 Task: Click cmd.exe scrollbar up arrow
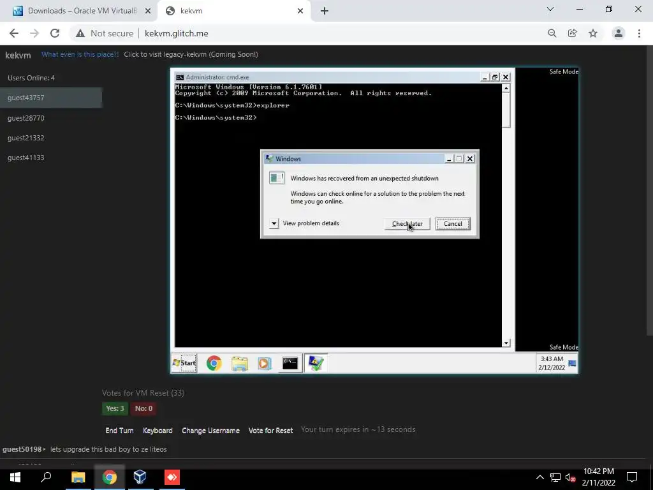click(x=506, y=88)
